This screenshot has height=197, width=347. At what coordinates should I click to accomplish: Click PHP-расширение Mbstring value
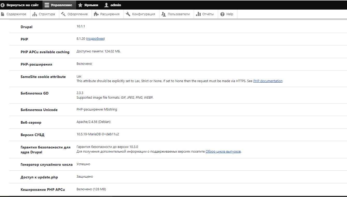tap(97, 109)
